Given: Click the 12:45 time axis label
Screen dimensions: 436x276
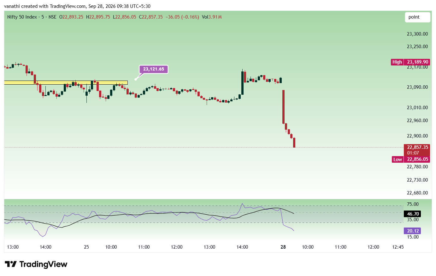Looking at the screenshot, I should pyautogui.click(x=398, y=247).
